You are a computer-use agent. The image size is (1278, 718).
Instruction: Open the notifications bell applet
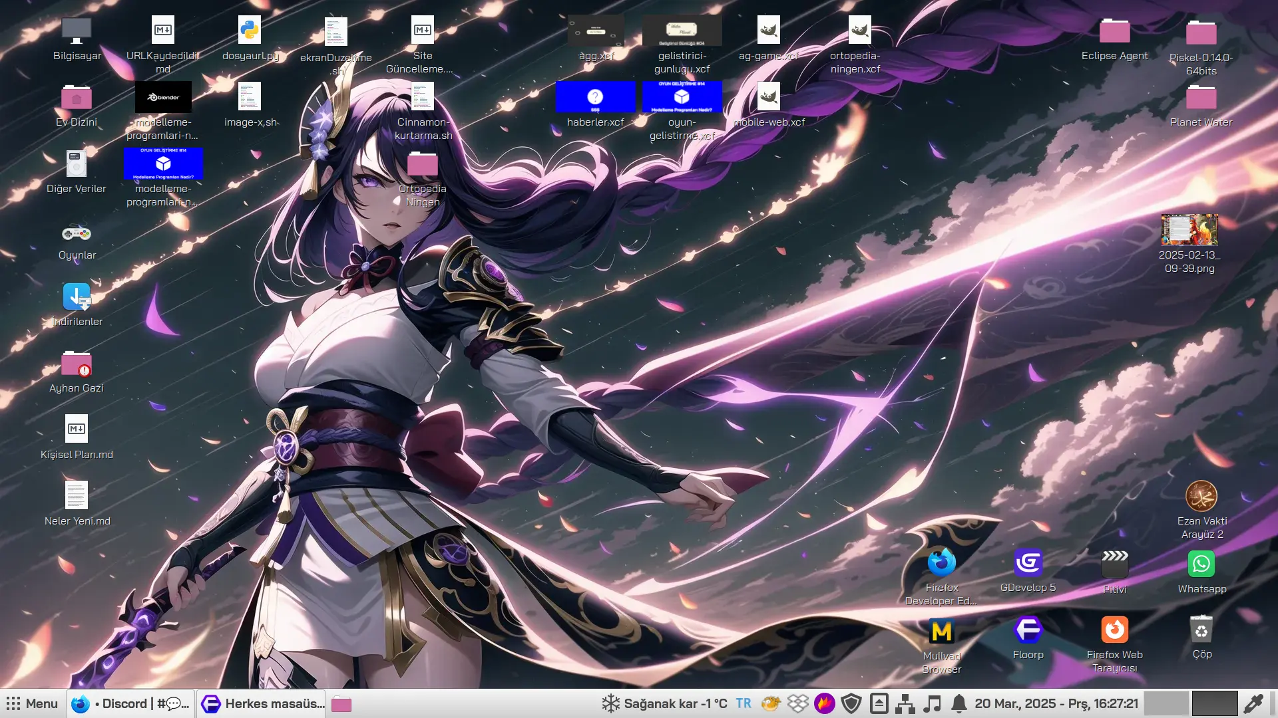958,703
